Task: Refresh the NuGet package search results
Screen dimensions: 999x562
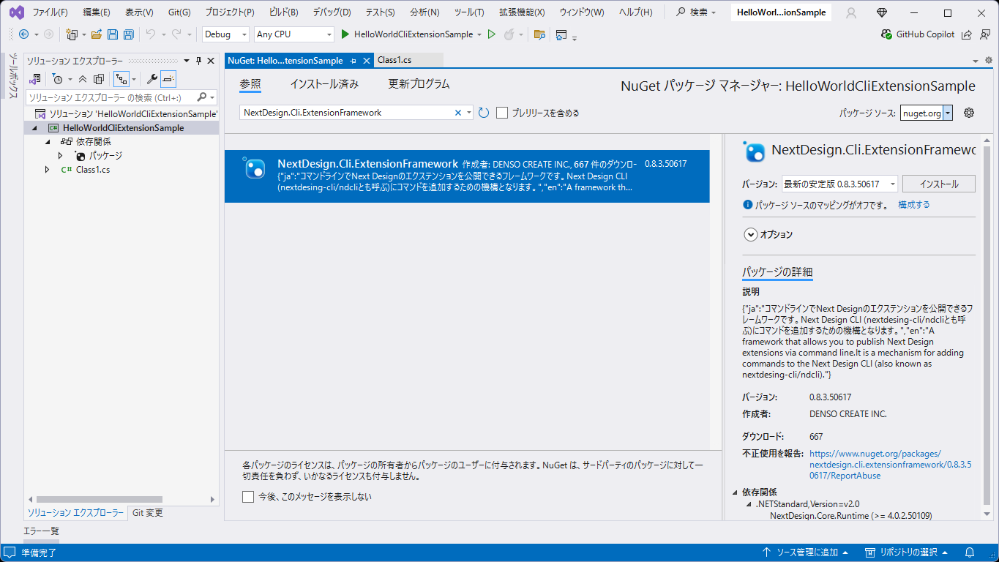Action: pyautogui.click(x=484, y=113)
